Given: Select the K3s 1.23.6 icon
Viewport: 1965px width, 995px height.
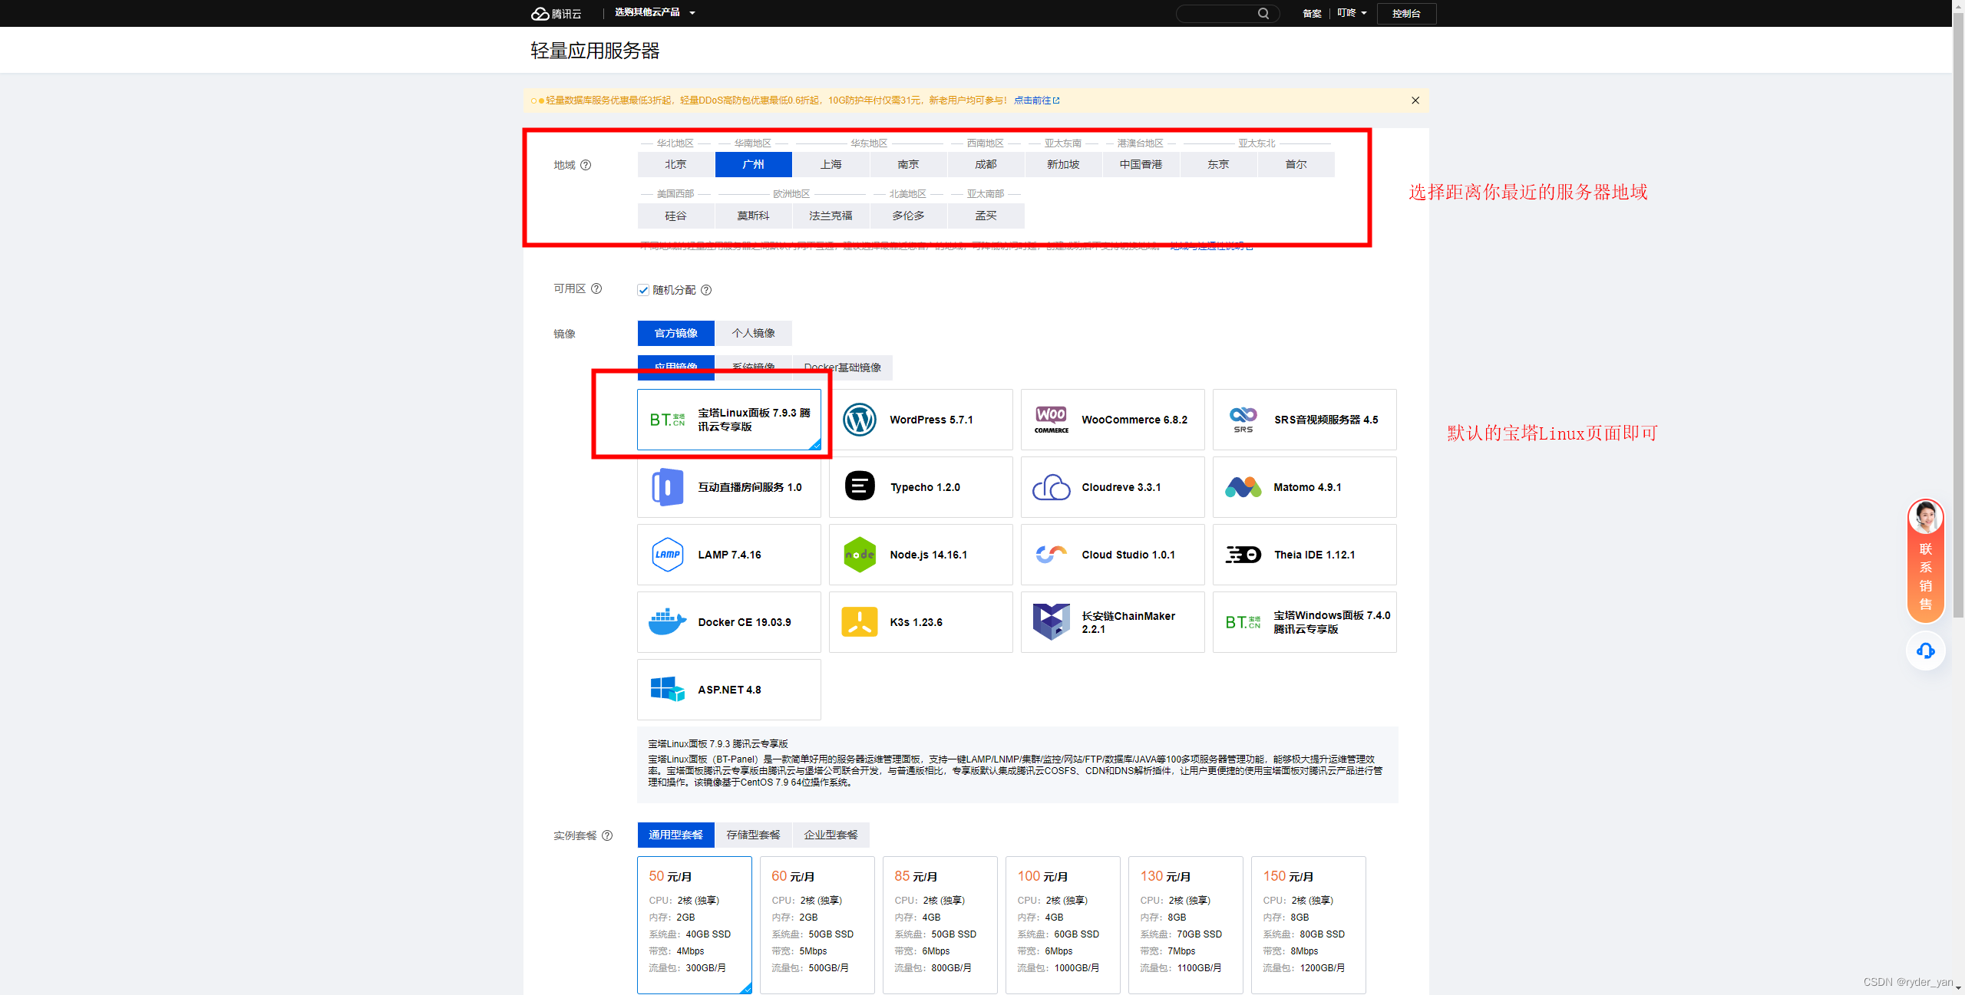Looking at the screenshot, I should [x=859, y=622].
